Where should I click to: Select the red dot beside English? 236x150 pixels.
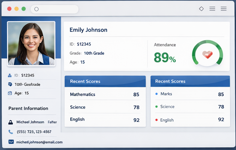tap(156, 120)
